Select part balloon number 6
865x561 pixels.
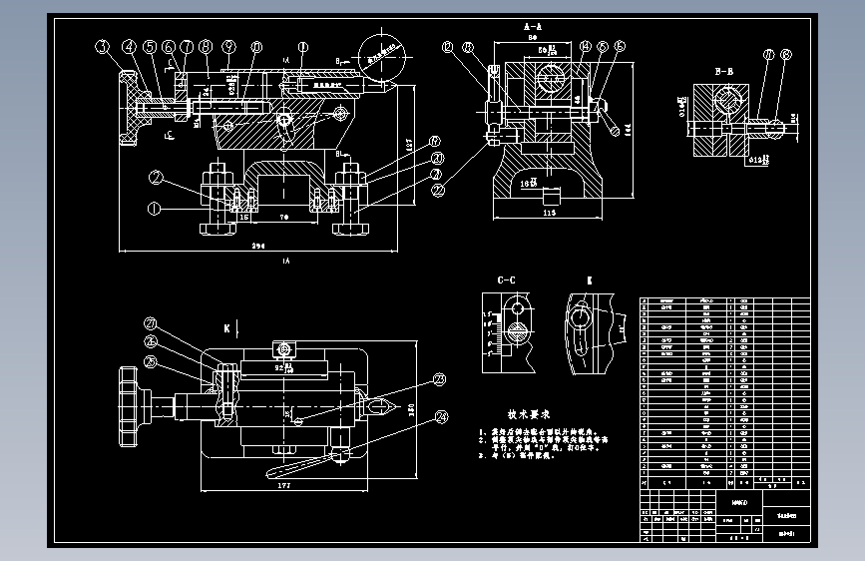click(x=169, y=47)
